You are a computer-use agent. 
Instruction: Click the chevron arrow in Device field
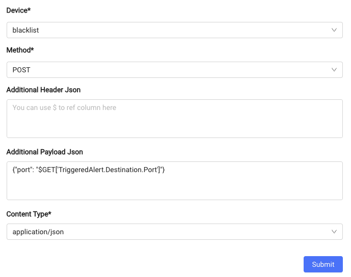334,30
